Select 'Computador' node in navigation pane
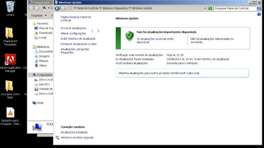Viewport: 264px width, 148px height. click(x=45, y=75)
